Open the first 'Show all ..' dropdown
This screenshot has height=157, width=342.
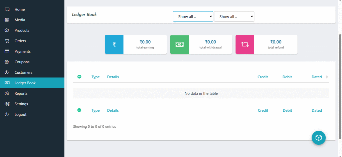(193, 16)
